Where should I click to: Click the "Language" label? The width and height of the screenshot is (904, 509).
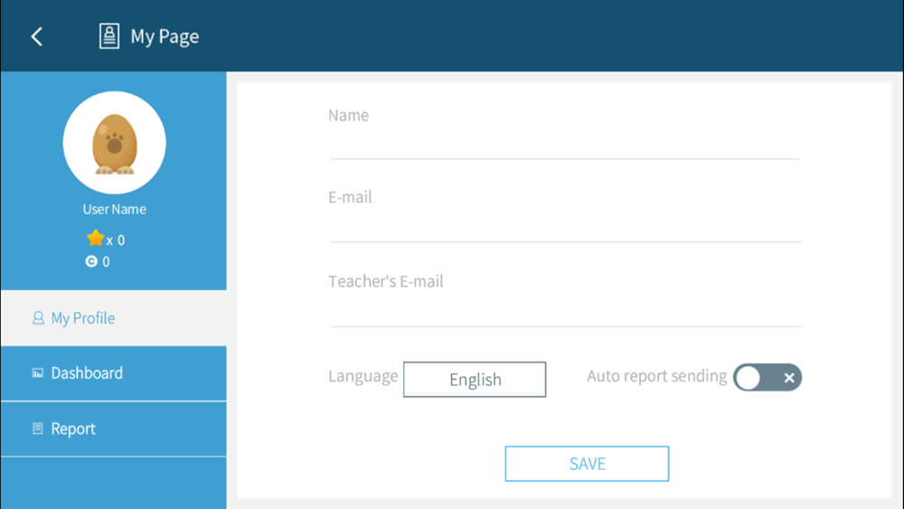click(x=363, y=376)
